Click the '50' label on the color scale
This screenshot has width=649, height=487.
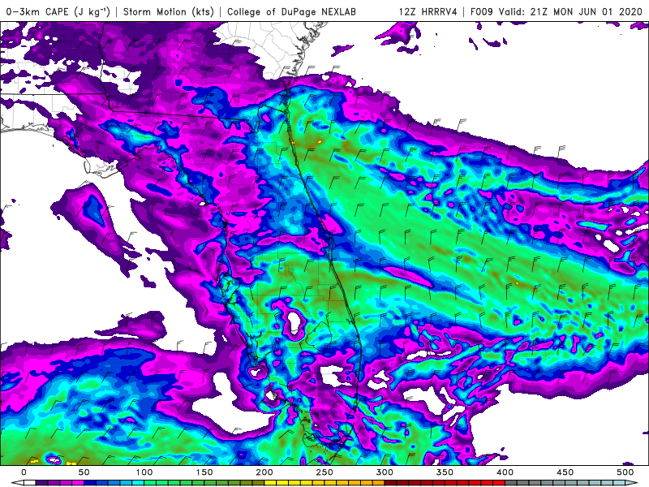84,472
